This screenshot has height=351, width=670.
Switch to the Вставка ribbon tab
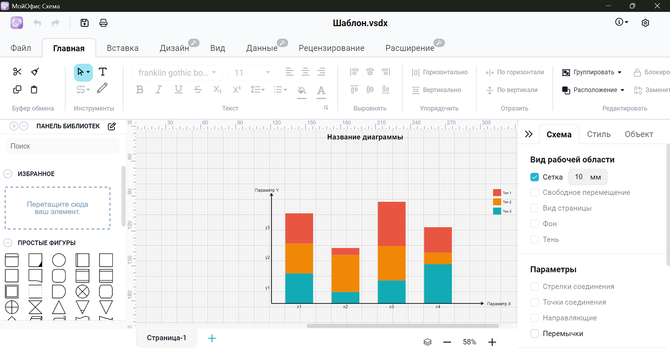[122, 48]
